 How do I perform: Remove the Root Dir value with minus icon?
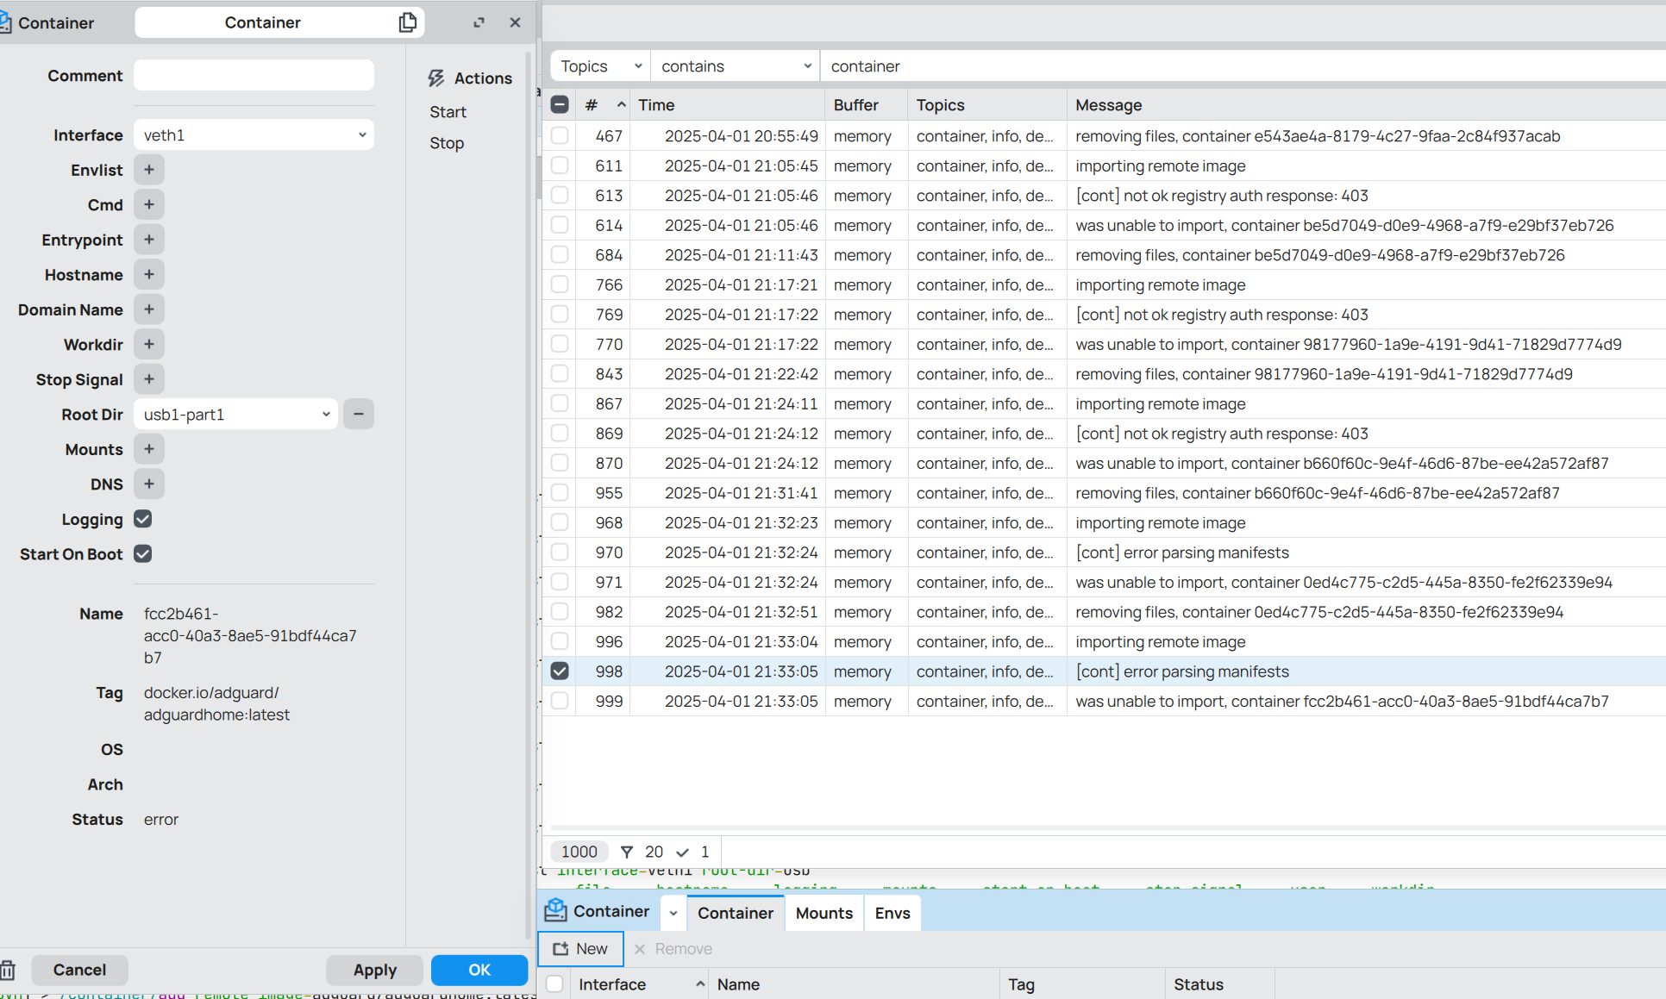pos(359,414)
